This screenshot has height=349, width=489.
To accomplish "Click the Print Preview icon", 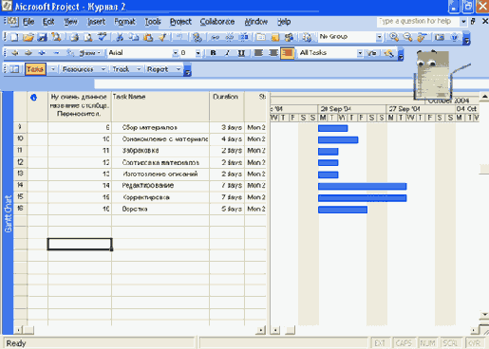I will click(x=88, y=37).
